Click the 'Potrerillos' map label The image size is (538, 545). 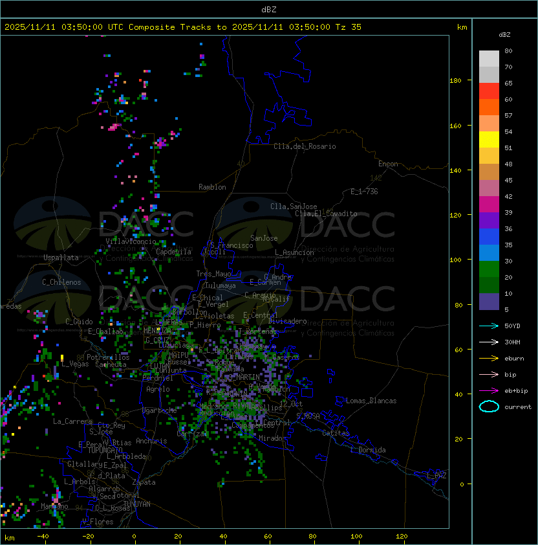(108, 357)
